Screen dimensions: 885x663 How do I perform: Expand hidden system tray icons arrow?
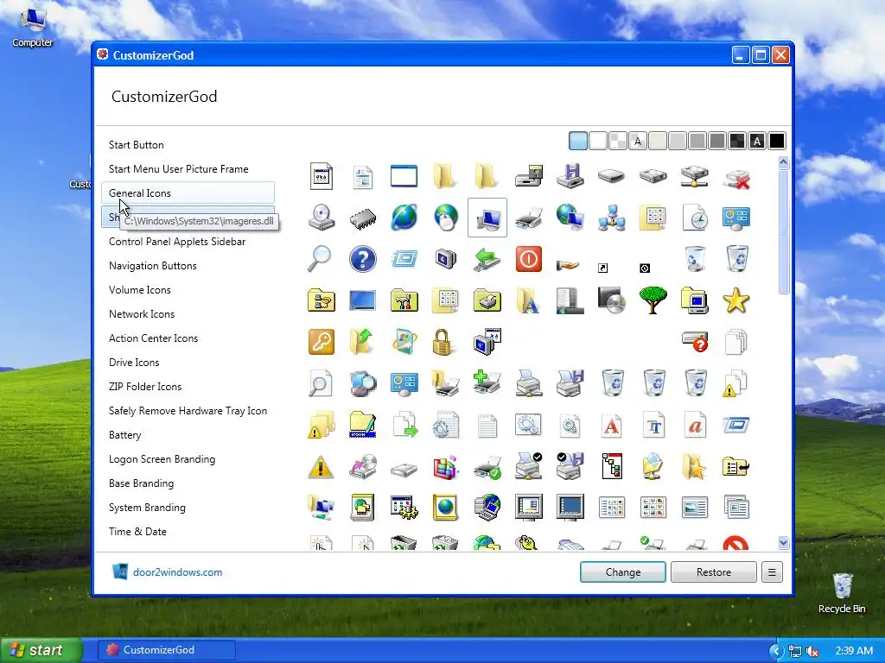[x=776, y=651]
